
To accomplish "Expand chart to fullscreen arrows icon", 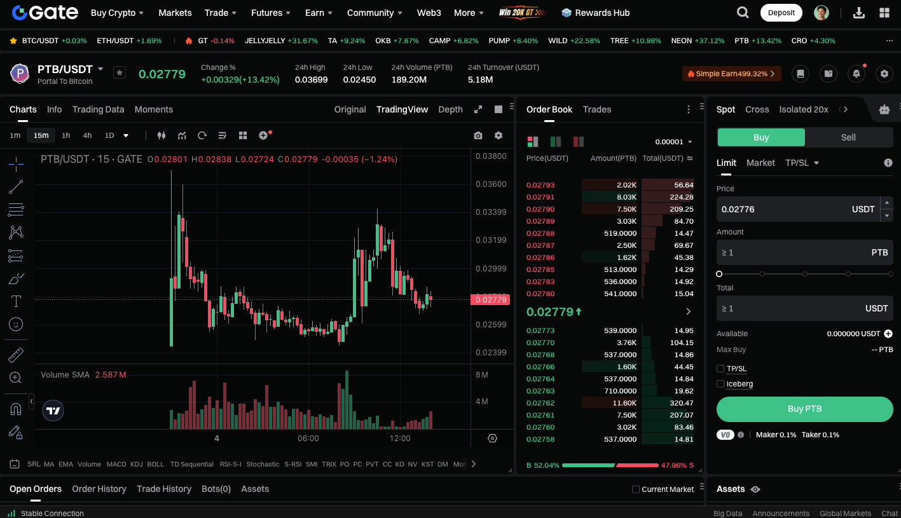I will (x=478, y=109).
